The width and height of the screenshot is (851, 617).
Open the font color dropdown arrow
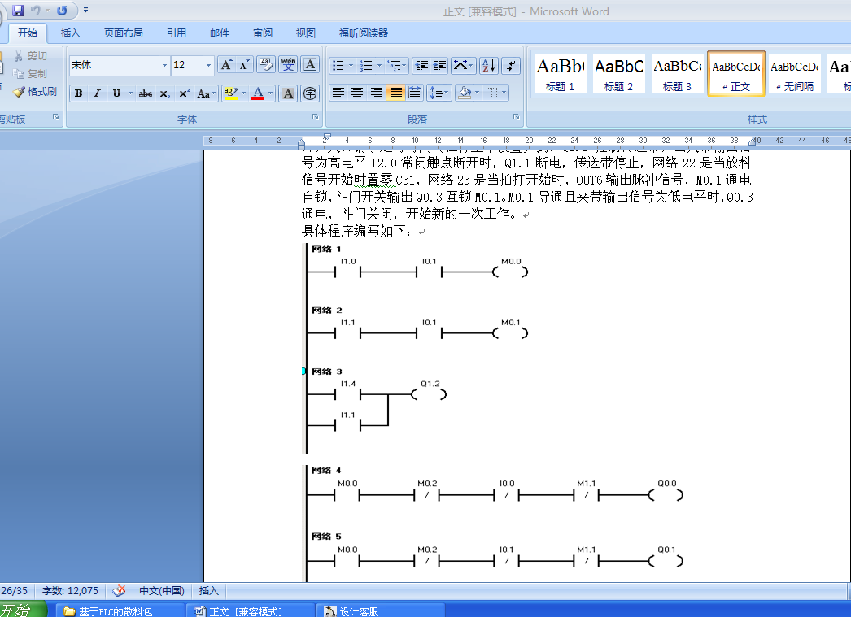(x=271, y=93)
